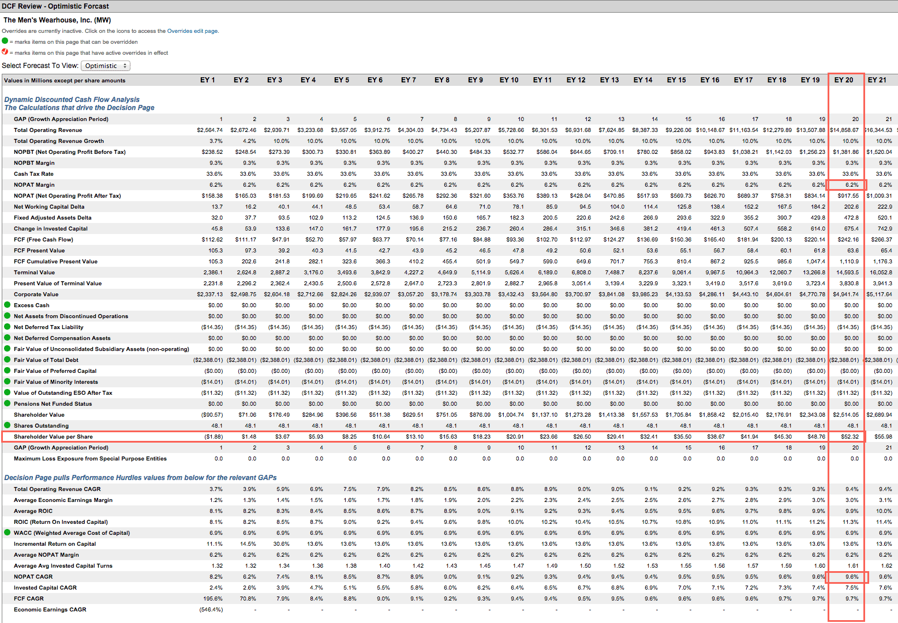Click green icon next to Pensions Net Funded Status
The width and height of the screenshot is (898, 623).
(x=8, y=403)
